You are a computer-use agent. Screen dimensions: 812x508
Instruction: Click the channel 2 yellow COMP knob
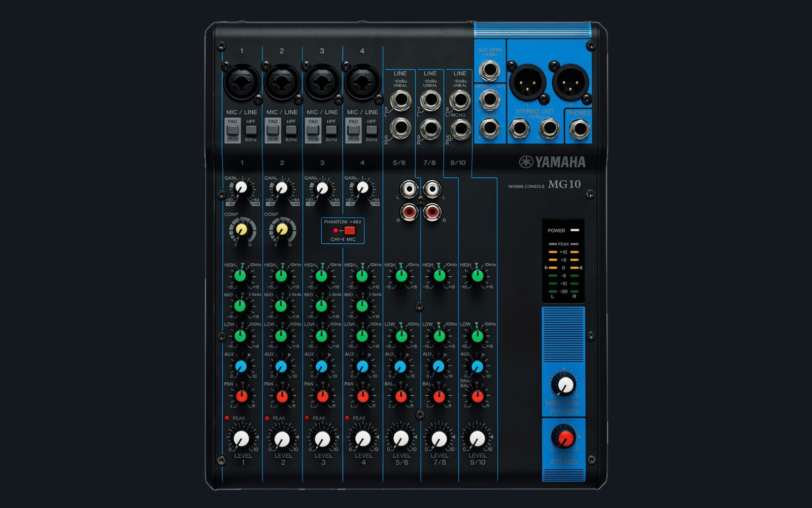282,230
